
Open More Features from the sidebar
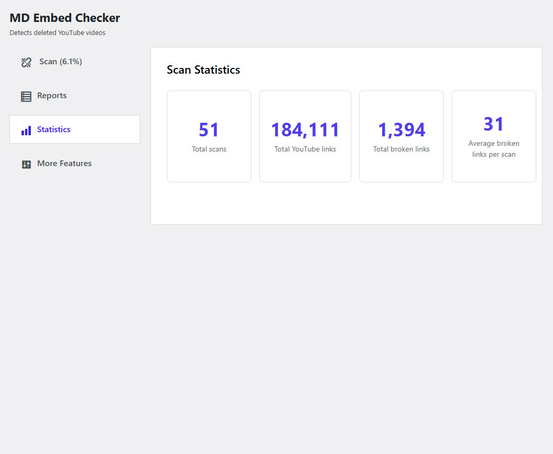click(x=64, y=164)
